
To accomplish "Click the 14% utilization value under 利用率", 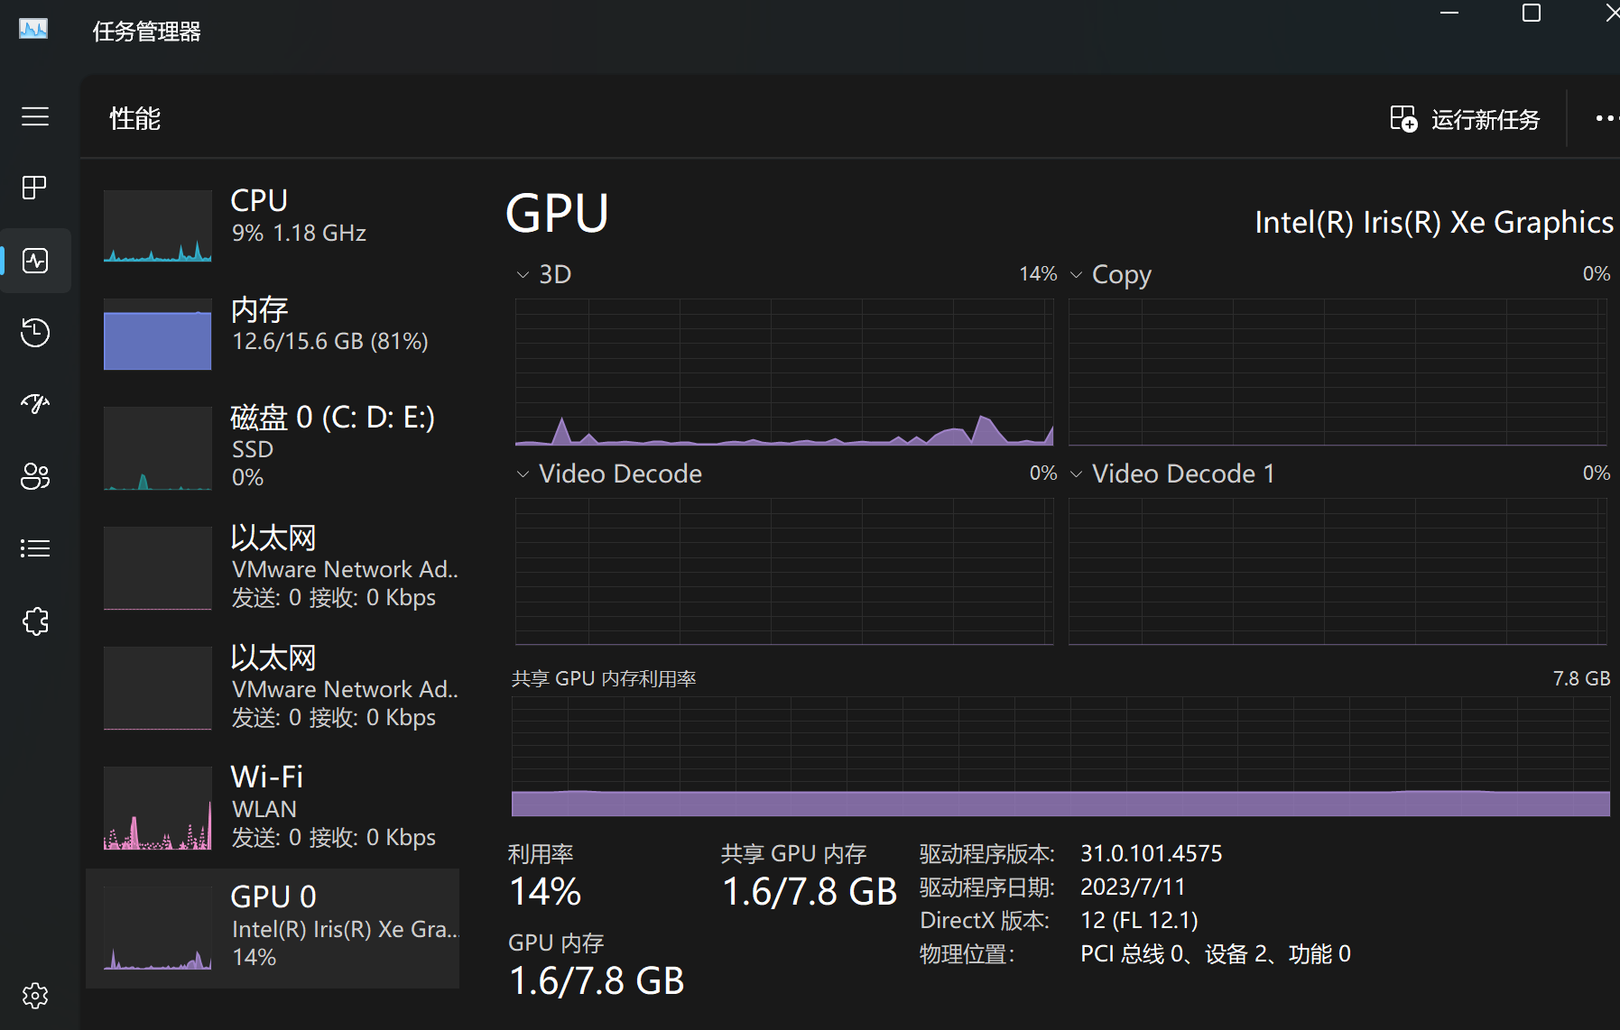I will click(545, 892).
